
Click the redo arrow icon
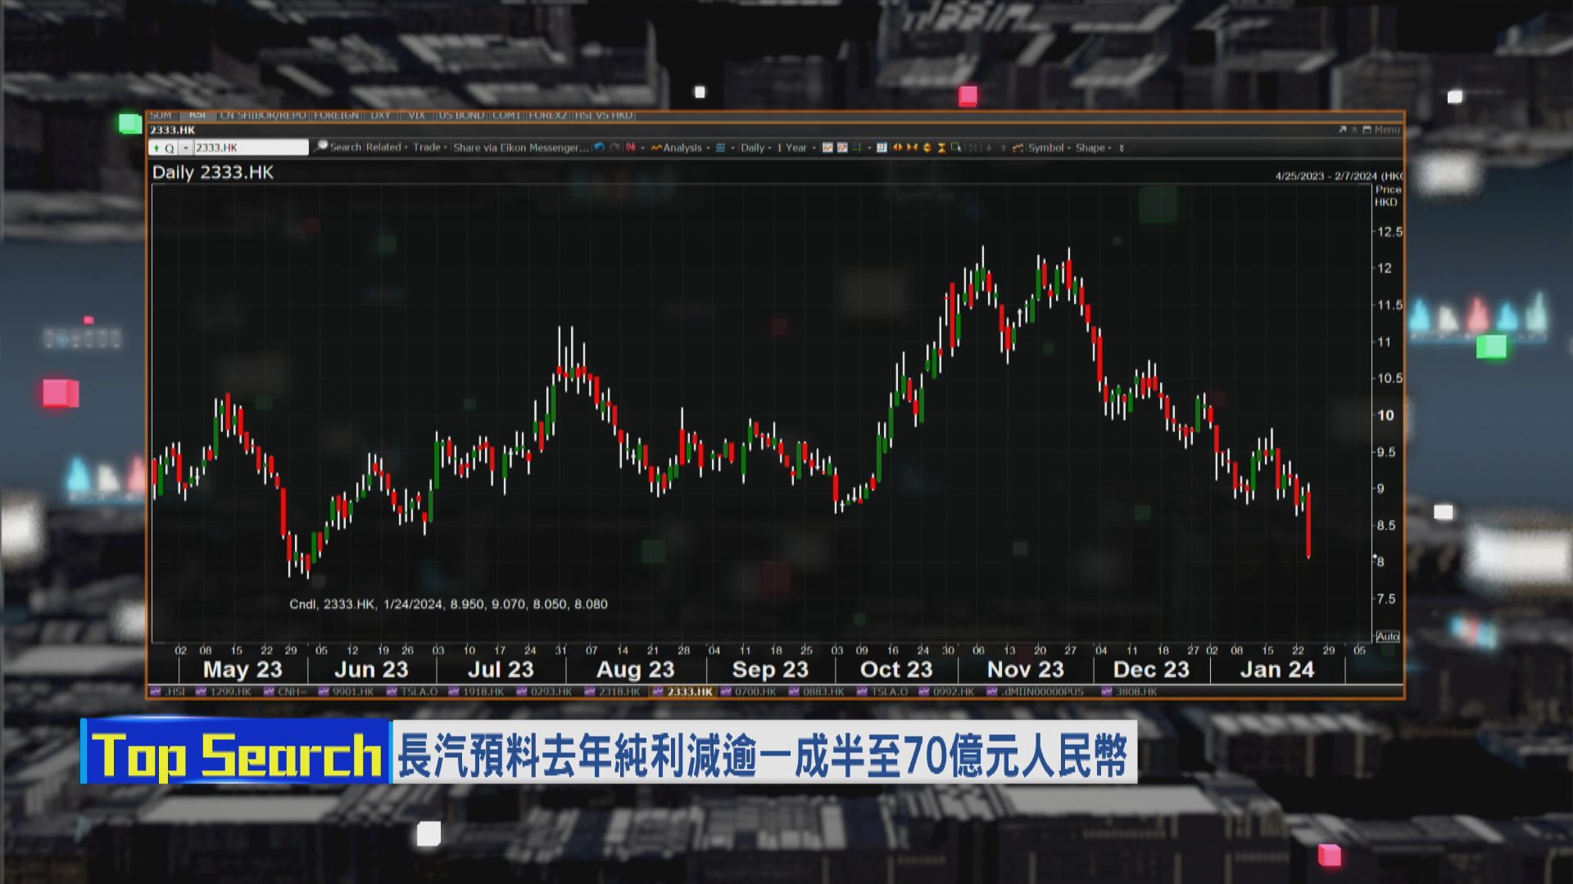[614, 147]
